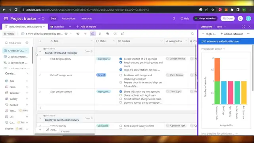The image size is (254, 143).
Task: Check 'Share redlines with legal team' subtask
Action: coord(121,95)
